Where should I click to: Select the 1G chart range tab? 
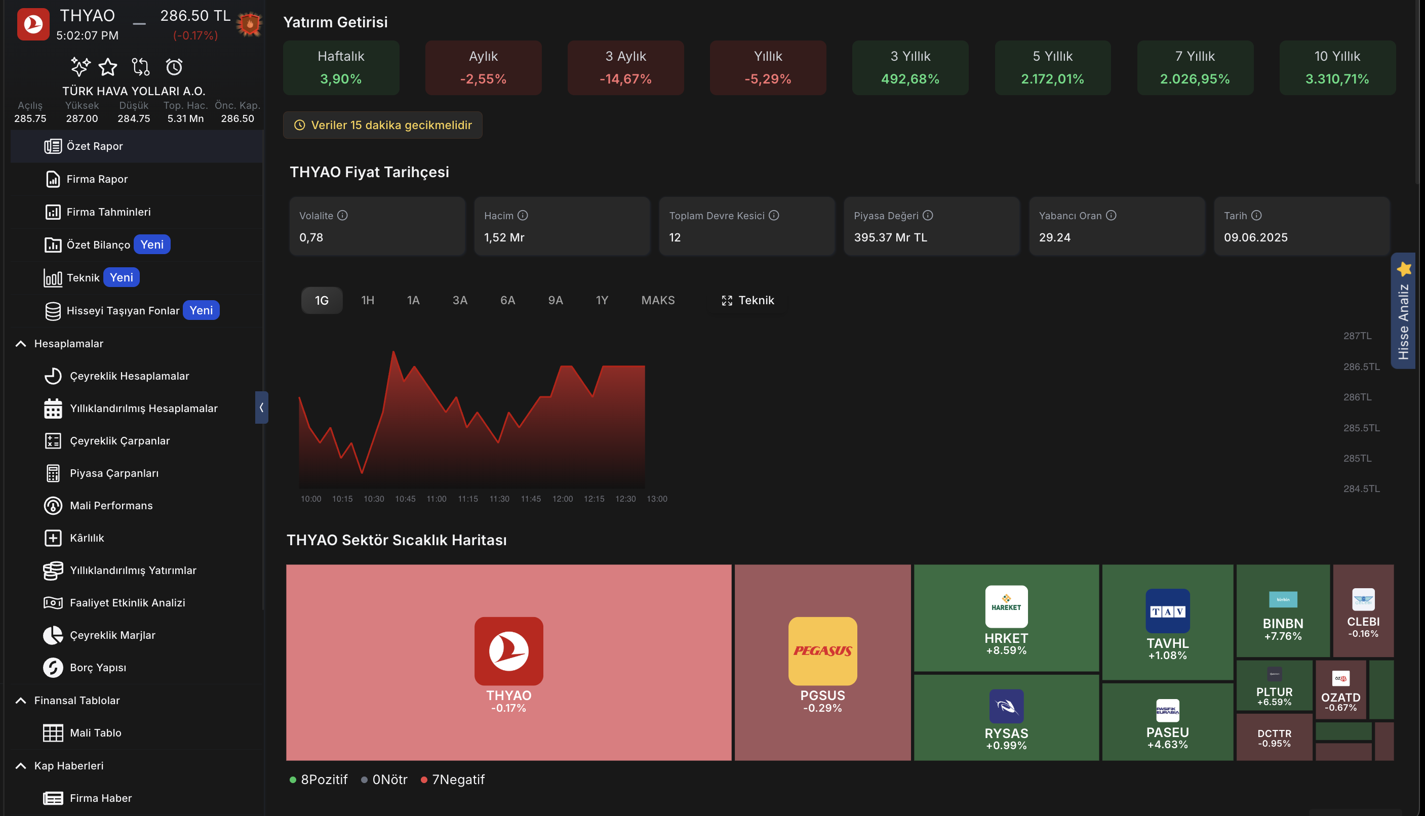(322, 300)
